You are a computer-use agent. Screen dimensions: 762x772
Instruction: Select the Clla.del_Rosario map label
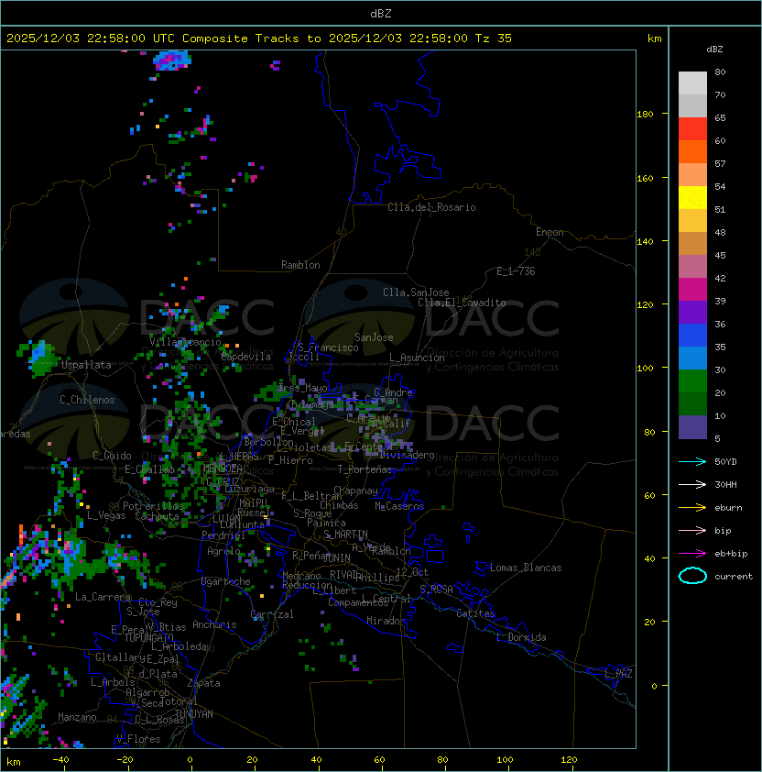(431, 207)
